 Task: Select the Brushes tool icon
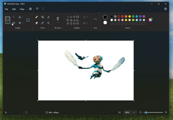pos(58,19)
